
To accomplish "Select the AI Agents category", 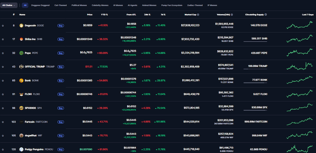I will click(132, 6).
